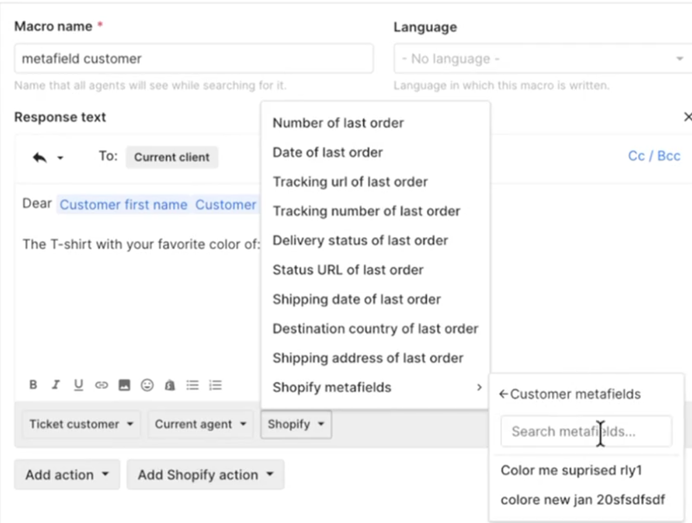Click the Add Shopify action button
Screen dimensions: 692x523
point(205,475)
